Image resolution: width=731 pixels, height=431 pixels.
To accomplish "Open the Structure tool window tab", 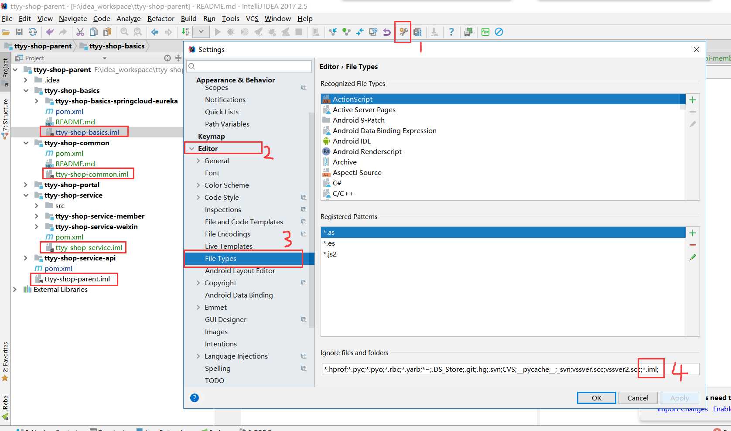I will [5, 119].
